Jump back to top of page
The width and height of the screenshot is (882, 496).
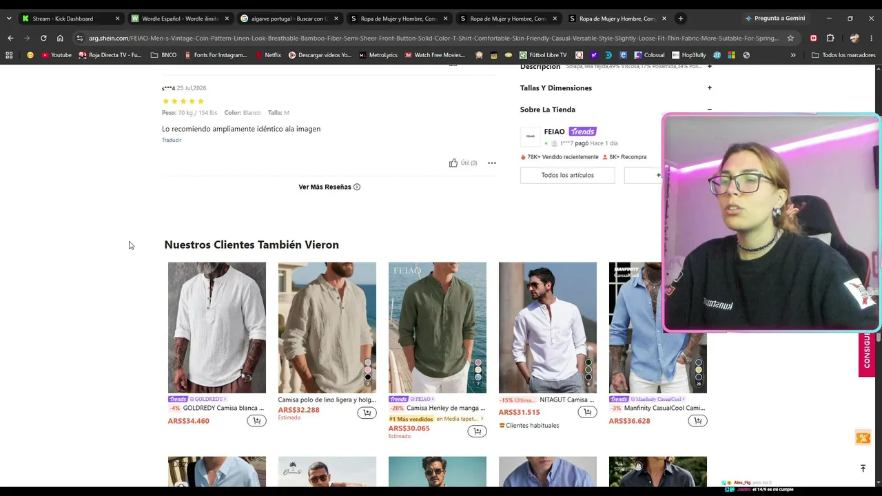pyautogui.click(x=863, y=468)
